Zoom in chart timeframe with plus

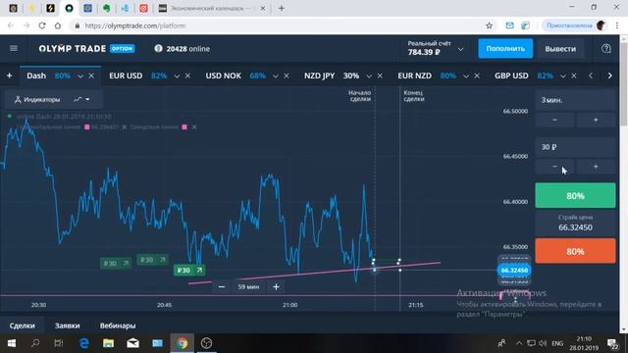[276, 286]
